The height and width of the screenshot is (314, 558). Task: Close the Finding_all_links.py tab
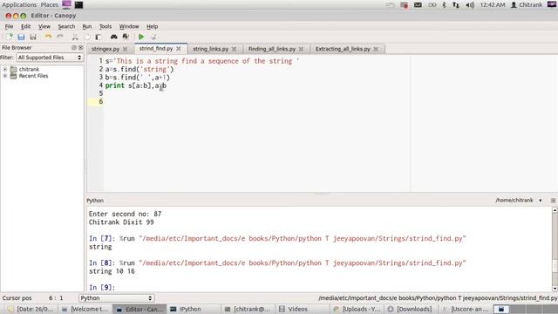pyautogui.click(x=301, y=49)
